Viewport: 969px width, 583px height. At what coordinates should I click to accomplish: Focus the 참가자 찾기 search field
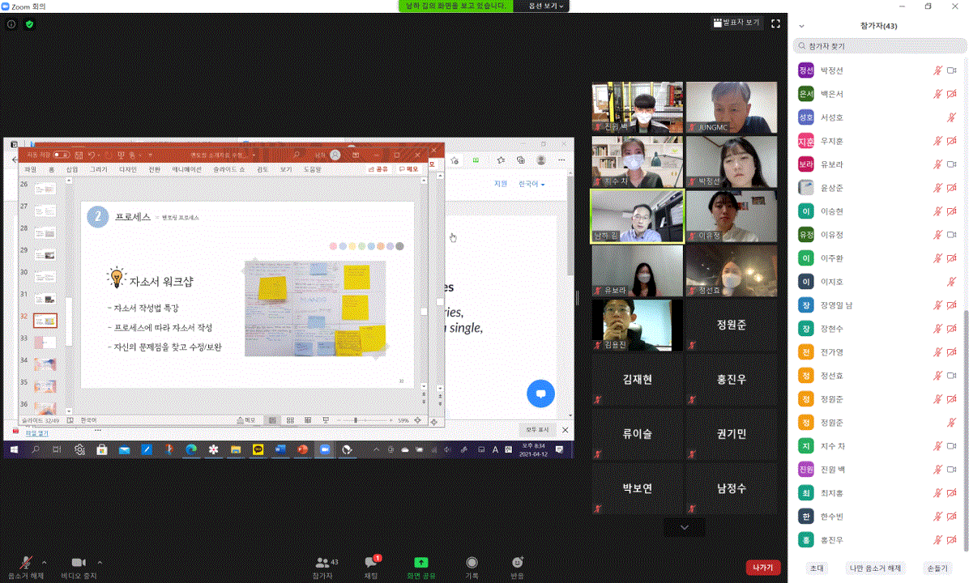[879, 45]
